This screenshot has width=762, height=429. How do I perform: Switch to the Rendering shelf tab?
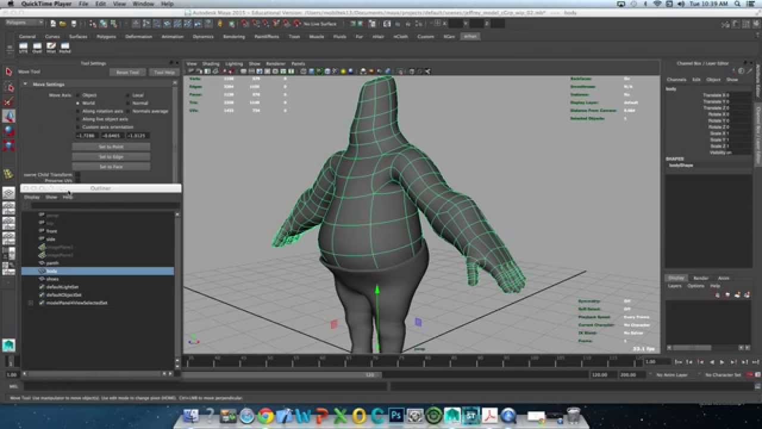(234, 36)
